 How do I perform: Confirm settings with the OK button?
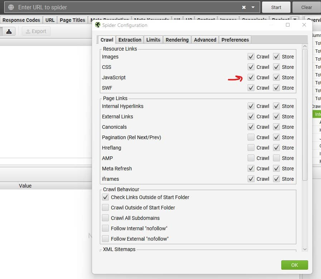click(294, 265)
